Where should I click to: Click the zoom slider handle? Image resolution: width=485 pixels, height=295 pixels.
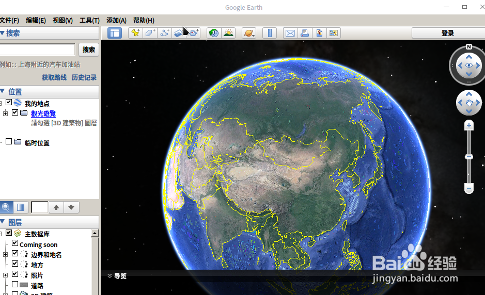(469, 157)
